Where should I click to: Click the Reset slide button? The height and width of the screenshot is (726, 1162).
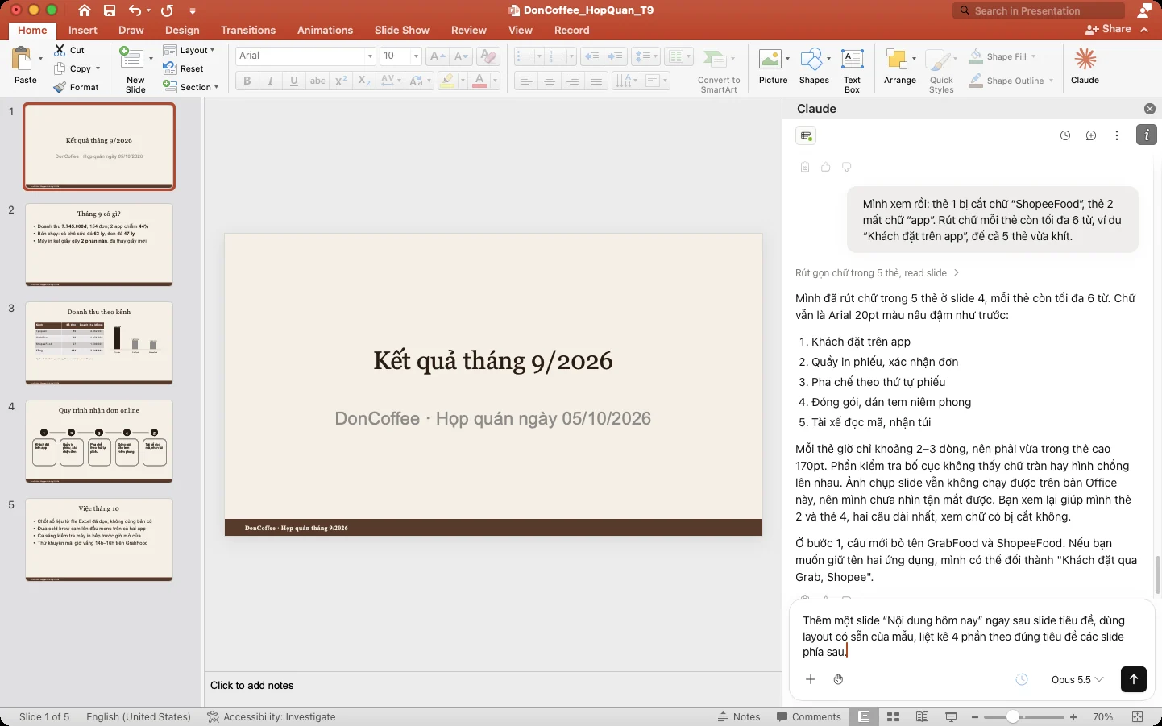coord(183,68)
